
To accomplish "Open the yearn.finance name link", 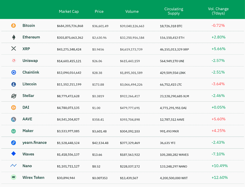I will click(x=34, y=142).
